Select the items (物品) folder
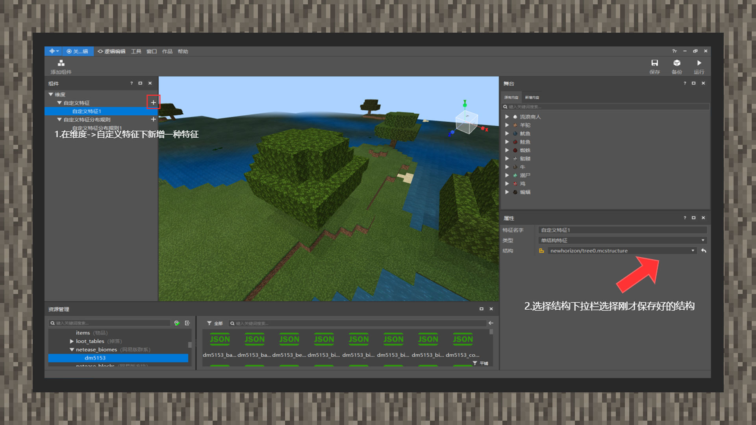756x425 pixels. pyautogui.click(x=91, y=333)
